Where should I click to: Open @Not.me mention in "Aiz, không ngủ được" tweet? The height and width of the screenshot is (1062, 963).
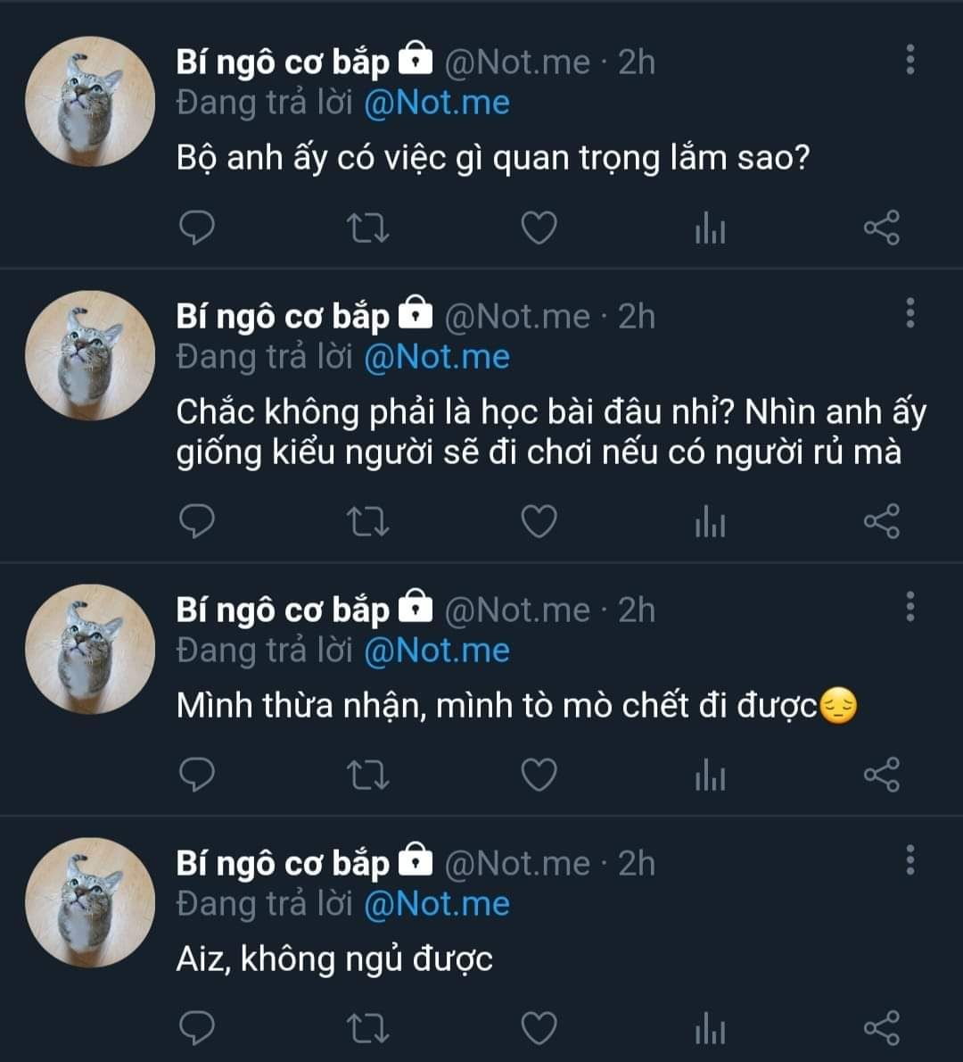(x=437, y=903)
